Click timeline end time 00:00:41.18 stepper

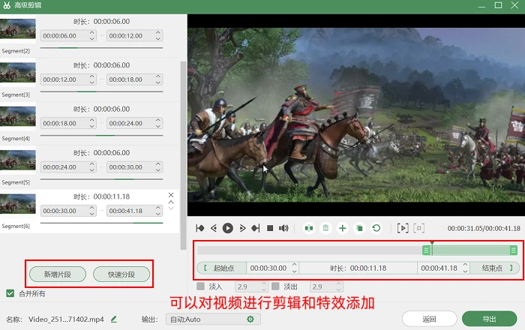pyautogui.click(x=465, y=268)
